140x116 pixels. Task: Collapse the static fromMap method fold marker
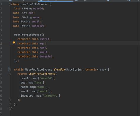(x=10, y=70)
